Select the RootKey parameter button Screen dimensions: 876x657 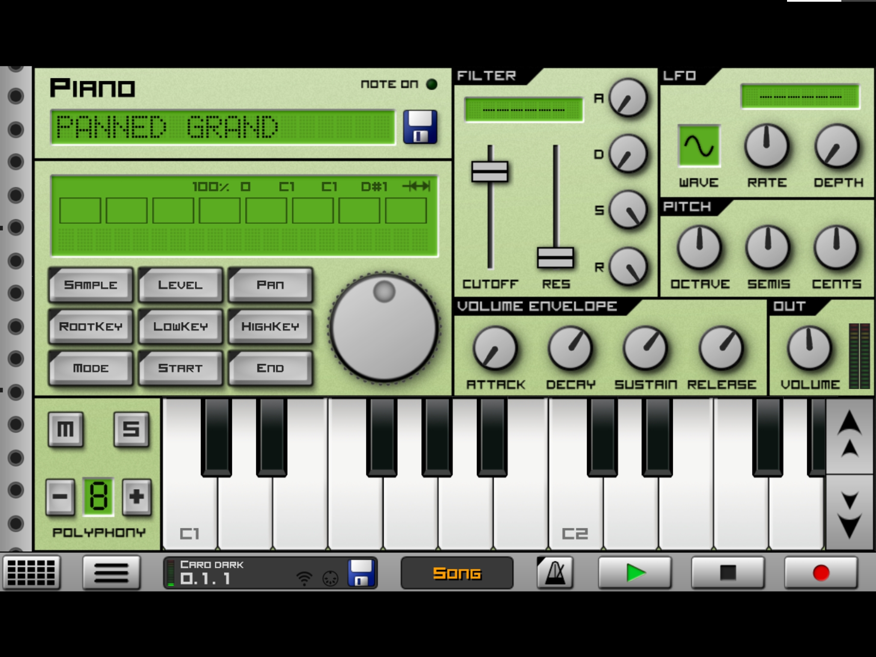[91, 326]
